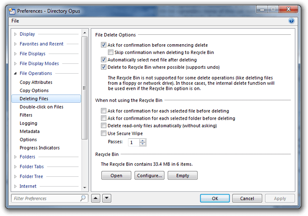Confirm with the OK button

pos(215,198)
